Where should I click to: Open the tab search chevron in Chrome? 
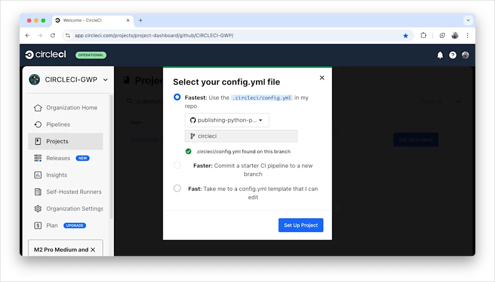[468, 20]
